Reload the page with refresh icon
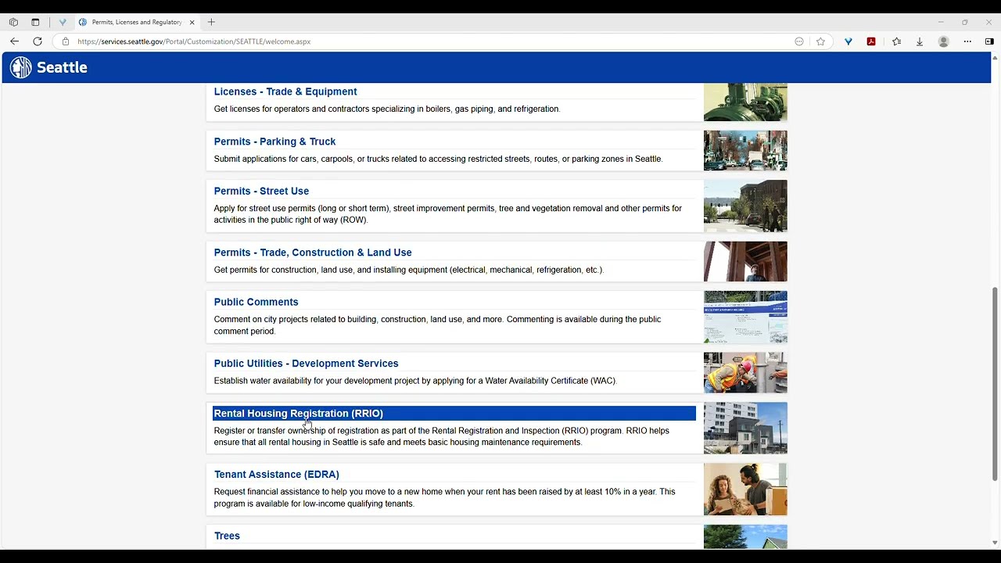Viewport: 1001px width, 563px height. [x=38, y=41]
